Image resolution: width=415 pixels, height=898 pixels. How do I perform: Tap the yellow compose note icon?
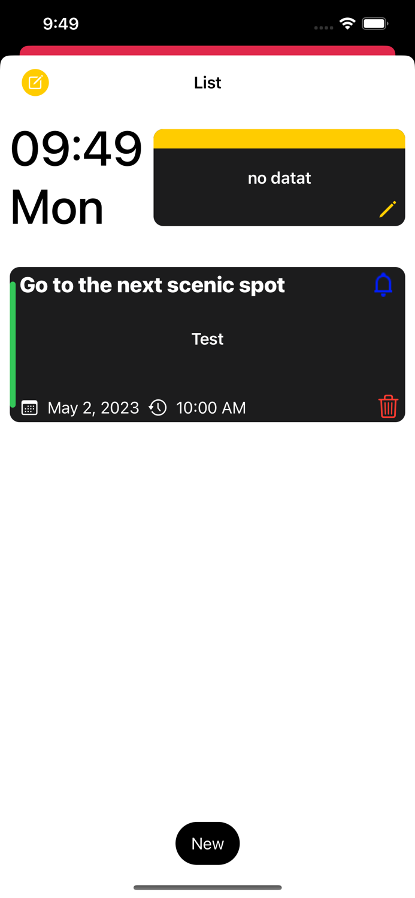tap(35, 83)
